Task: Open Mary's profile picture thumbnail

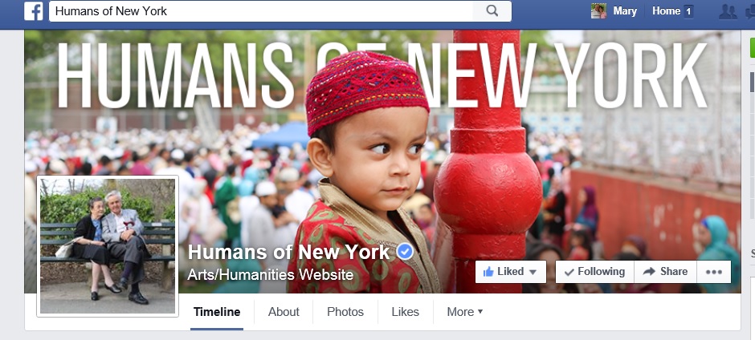Action: click(598, 10)
